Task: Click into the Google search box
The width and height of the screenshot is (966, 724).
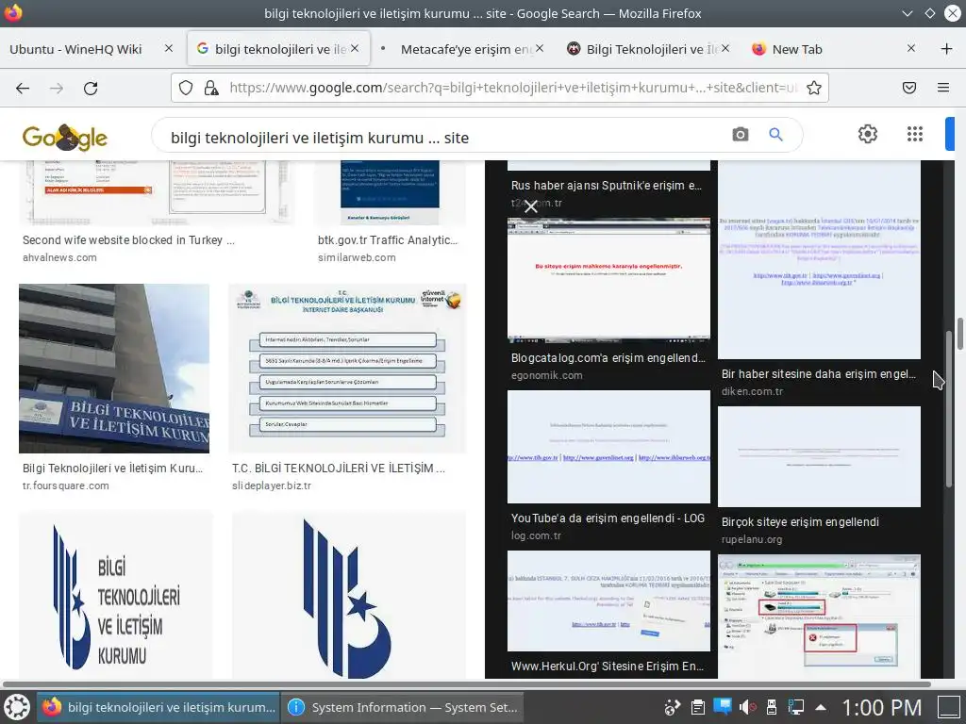Action: (443, 138)
